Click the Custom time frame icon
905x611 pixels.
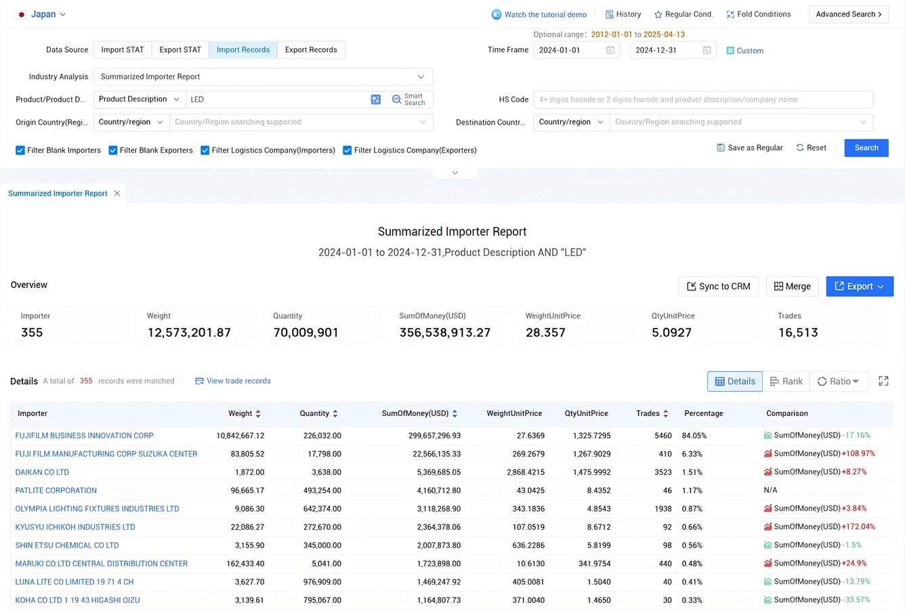point(730,51)
